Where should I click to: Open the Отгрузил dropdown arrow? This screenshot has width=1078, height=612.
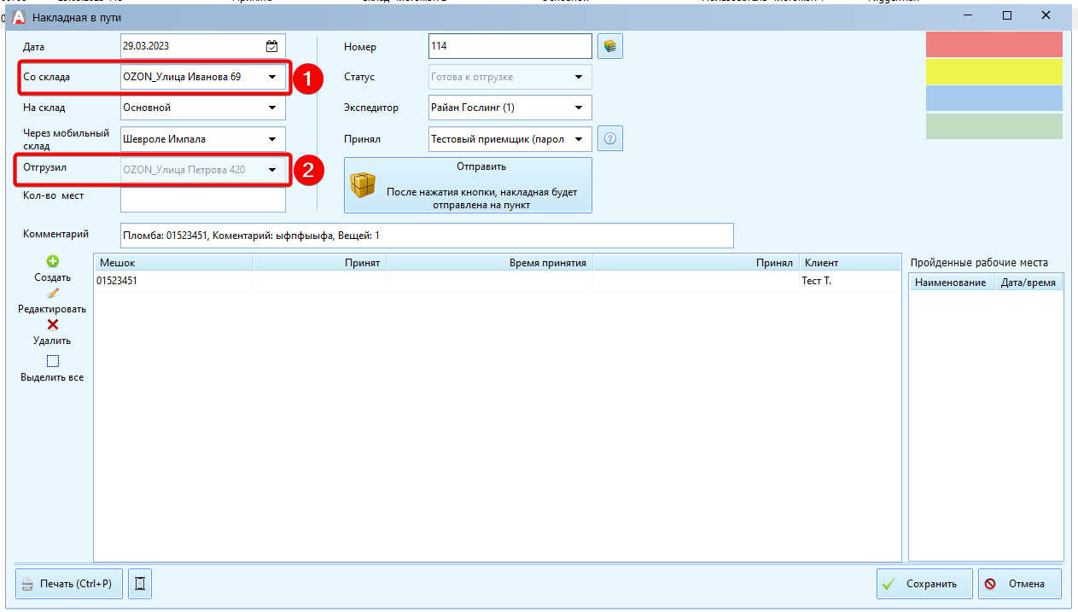point(272,170)
